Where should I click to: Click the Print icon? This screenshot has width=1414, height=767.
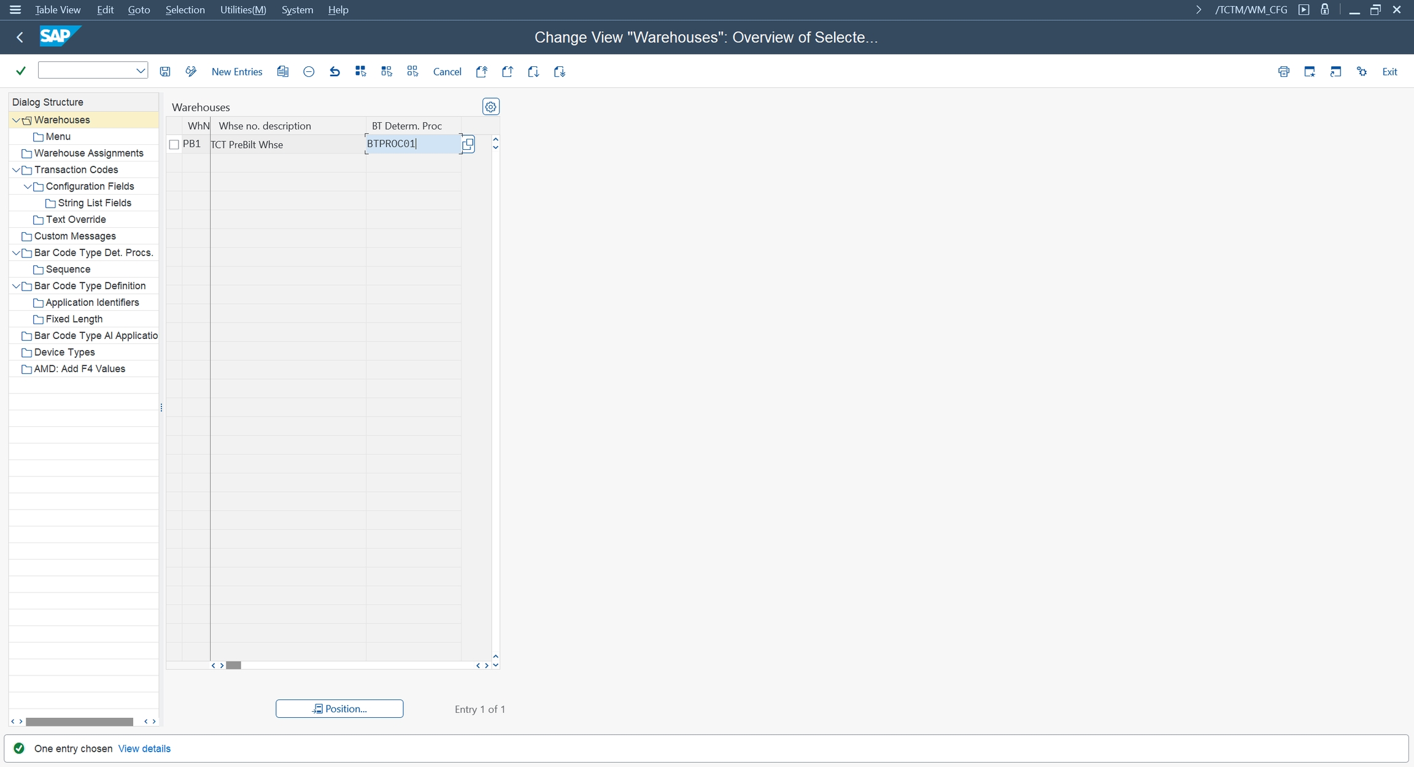pyautogui.click(x=1283, y=72)
